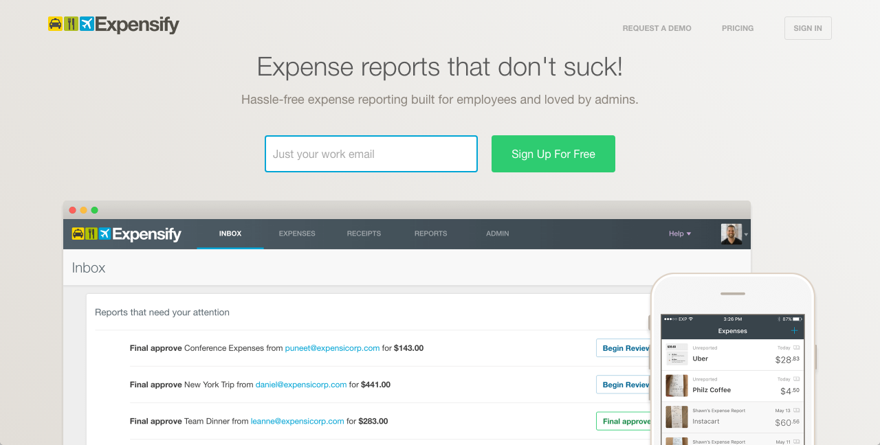
Task: Final approve the Team Dinner report
Action: point(624,421)
